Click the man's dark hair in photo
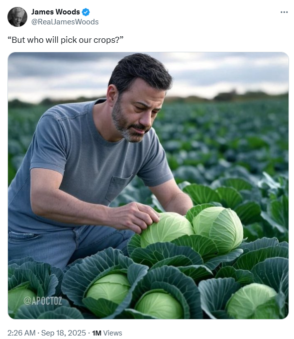294x339 pixels. point(140,71)
